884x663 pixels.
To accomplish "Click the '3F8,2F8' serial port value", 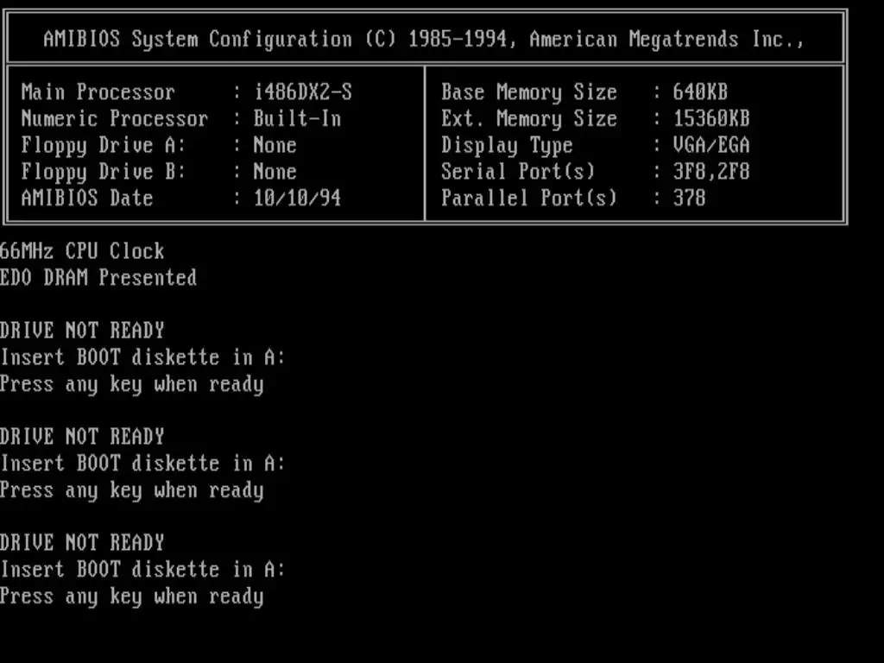I will click(x=711, y=172).
